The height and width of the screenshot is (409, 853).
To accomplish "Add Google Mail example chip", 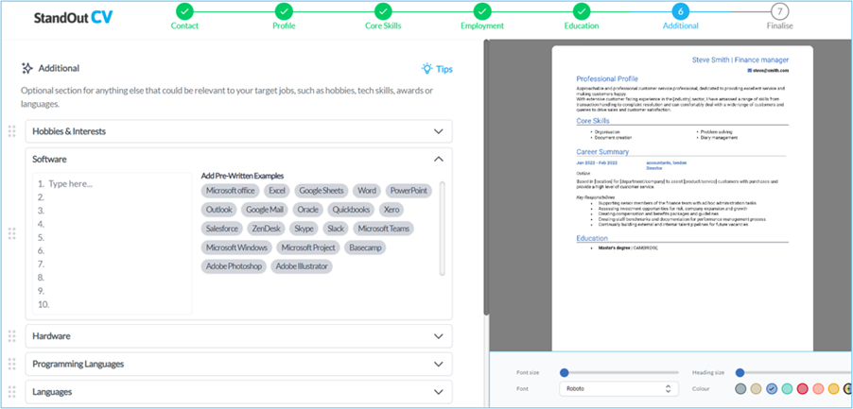I will [x=265, y=210].
